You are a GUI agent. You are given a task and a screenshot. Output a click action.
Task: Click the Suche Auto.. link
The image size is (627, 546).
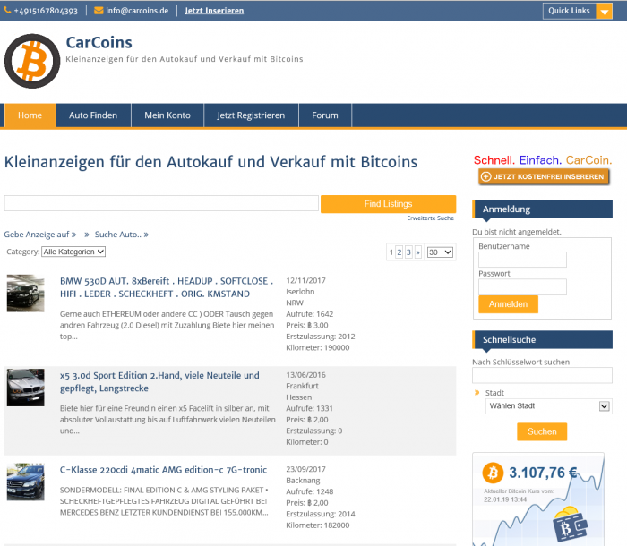pos(122,235)
